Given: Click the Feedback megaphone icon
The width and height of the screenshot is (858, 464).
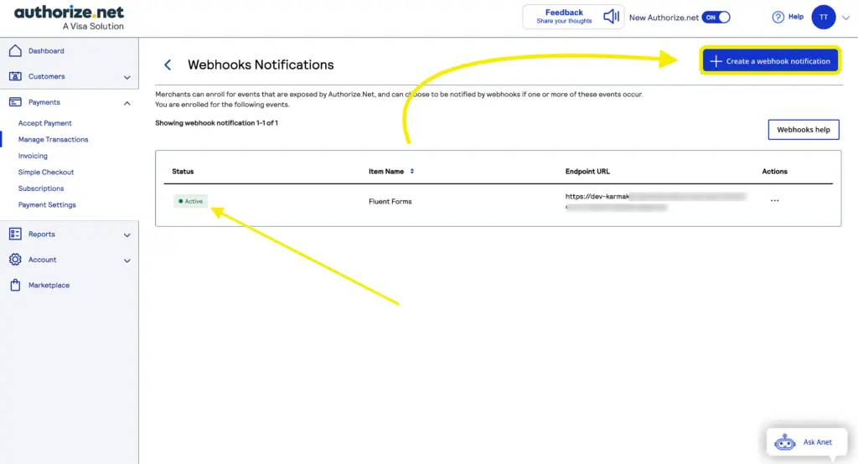Looking at the screenshot, I should click(x=611, y=17).
